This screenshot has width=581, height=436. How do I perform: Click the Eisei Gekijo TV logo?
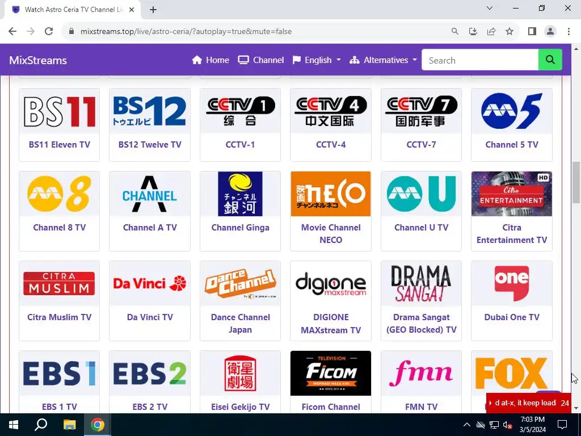tap(240, 374)
